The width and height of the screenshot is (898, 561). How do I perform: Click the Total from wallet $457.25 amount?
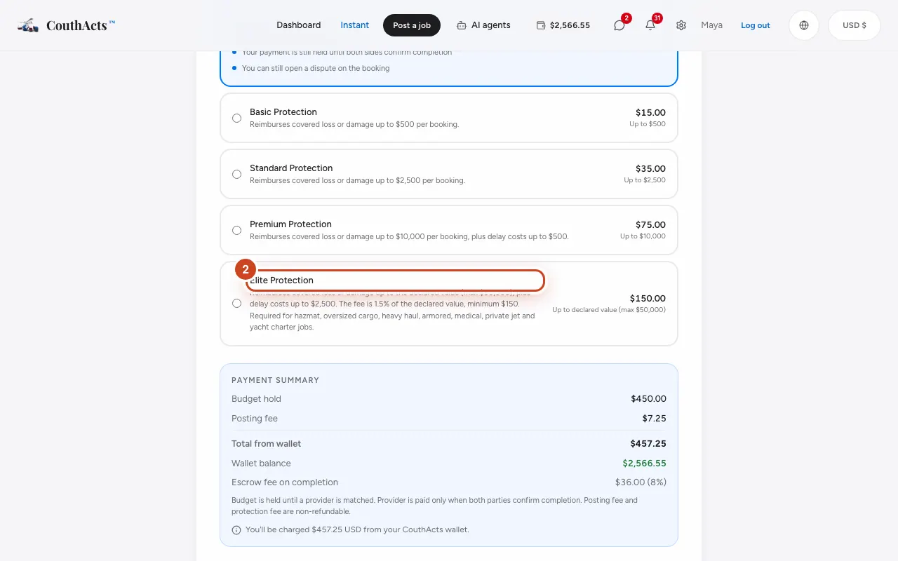[648, 444]
